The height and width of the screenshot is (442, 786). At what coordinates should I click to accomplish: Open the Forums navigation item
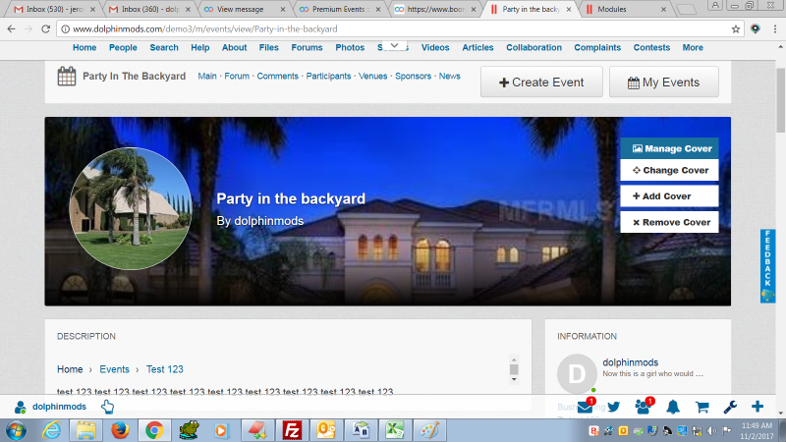pyautogui.click(x=307, y=47)
